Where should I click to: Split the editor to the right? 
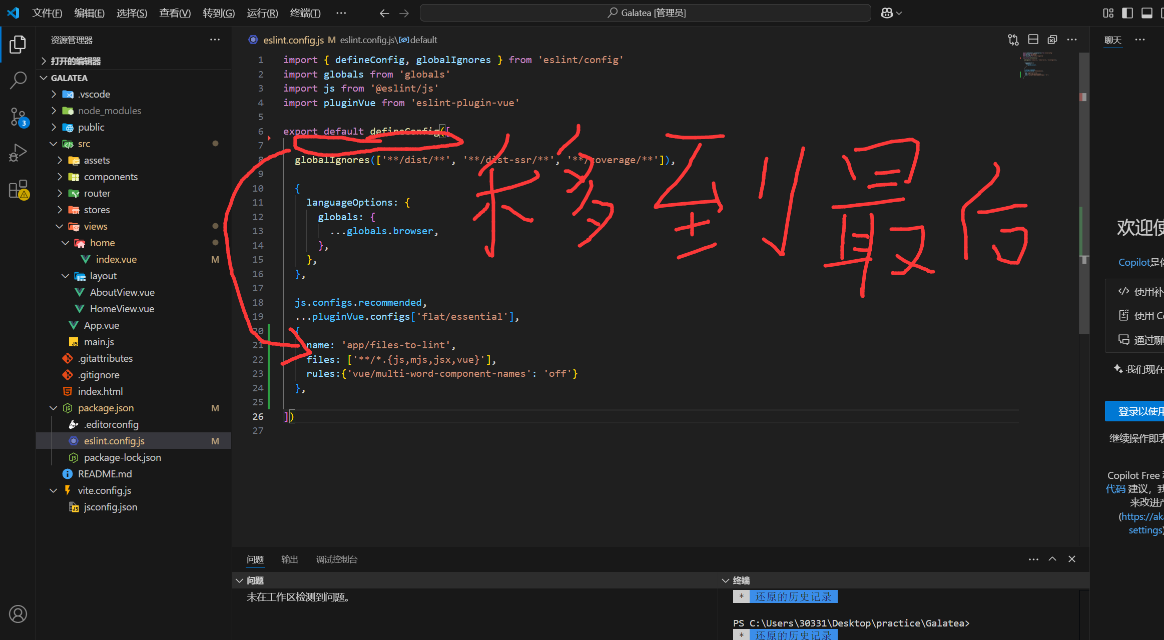point(1033,40)
